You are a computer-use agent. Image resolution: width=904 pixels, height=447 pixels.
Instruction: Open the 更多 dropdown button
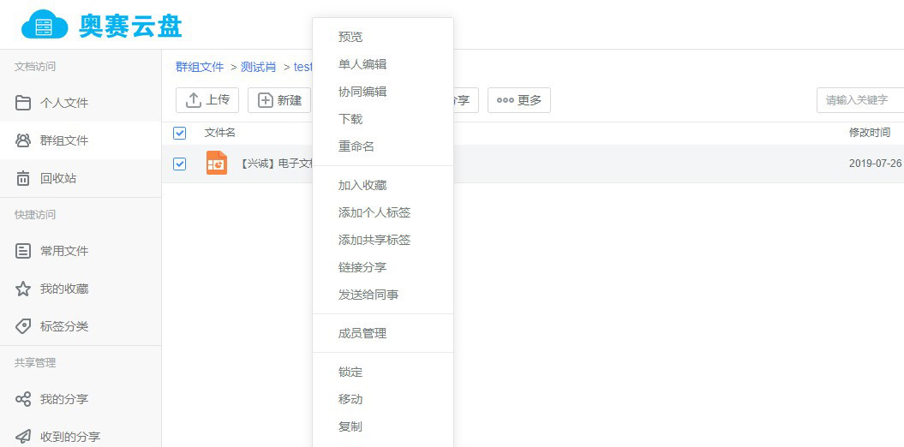(x=519, y=100)
